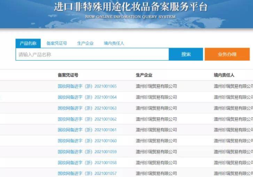The width and height of the screenshot is (253, 177).
Task: Click the platform title banner 进口非特殊用途化妆品备案服务平台
Action: point(130,8)
